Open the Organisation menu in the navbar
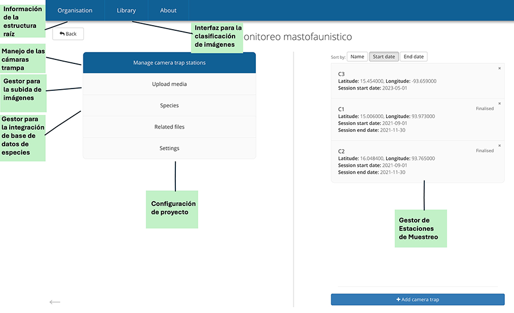 [x=75, y=10]
